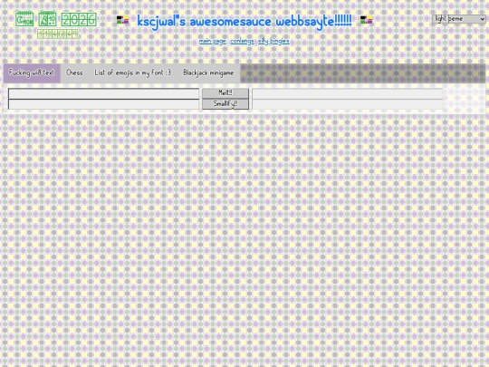
Task: Switch to the Chess tab
Action: (74, 73)
